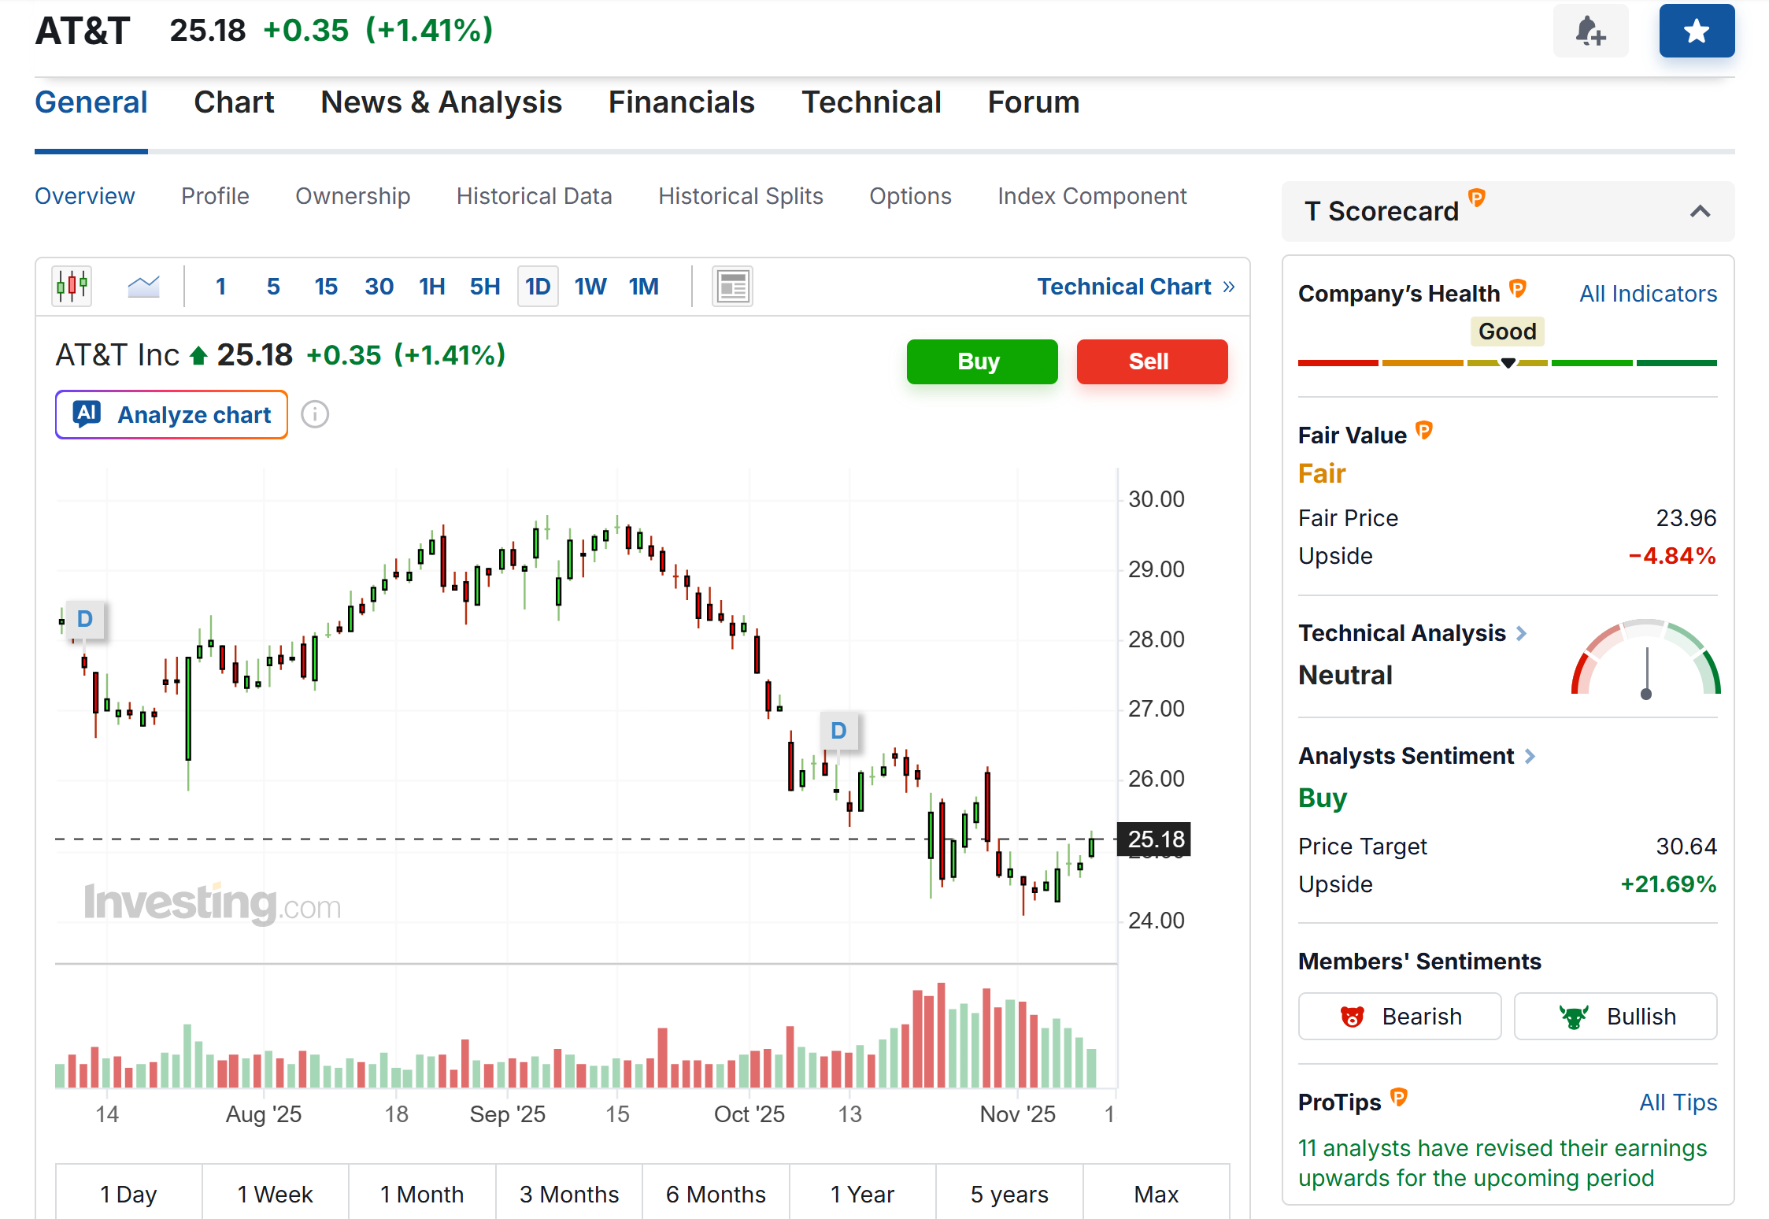Toggle the Bullish sentiment option
The image size is (1769, 1219).
(1615, 1016)
